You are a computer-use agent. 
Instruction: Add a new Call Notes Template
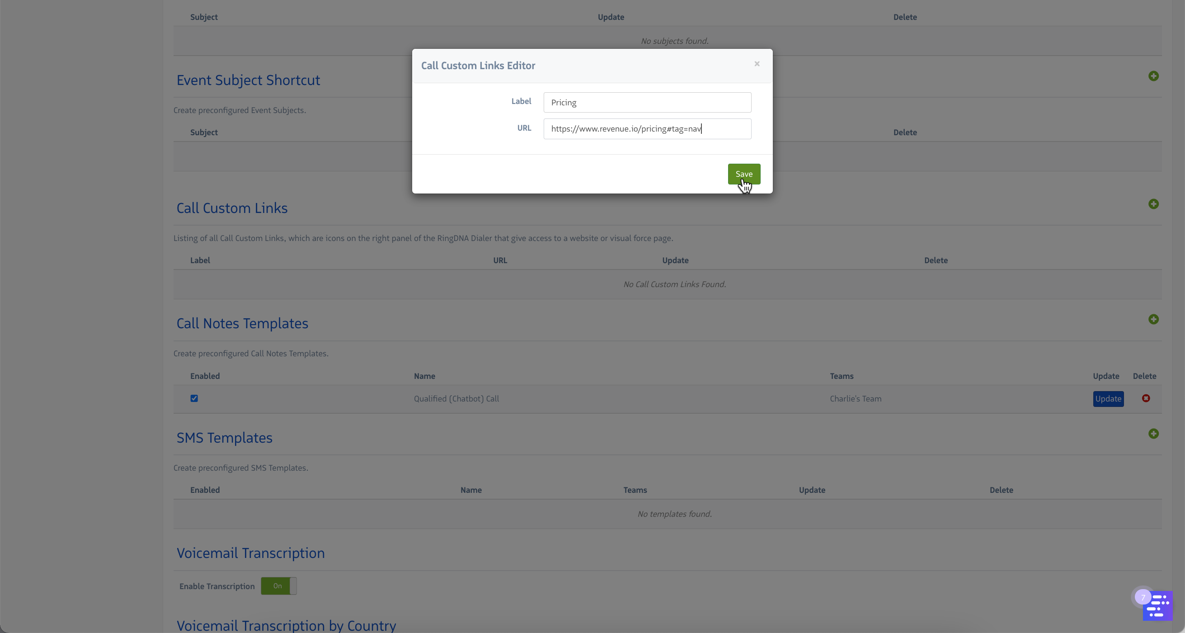tap(1153, 320)
